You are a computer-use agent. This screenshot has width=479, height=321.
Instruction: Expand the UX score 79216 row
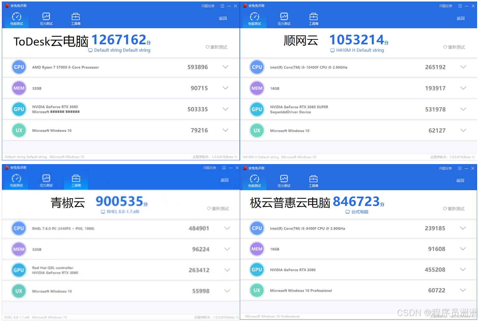[226, 131]
